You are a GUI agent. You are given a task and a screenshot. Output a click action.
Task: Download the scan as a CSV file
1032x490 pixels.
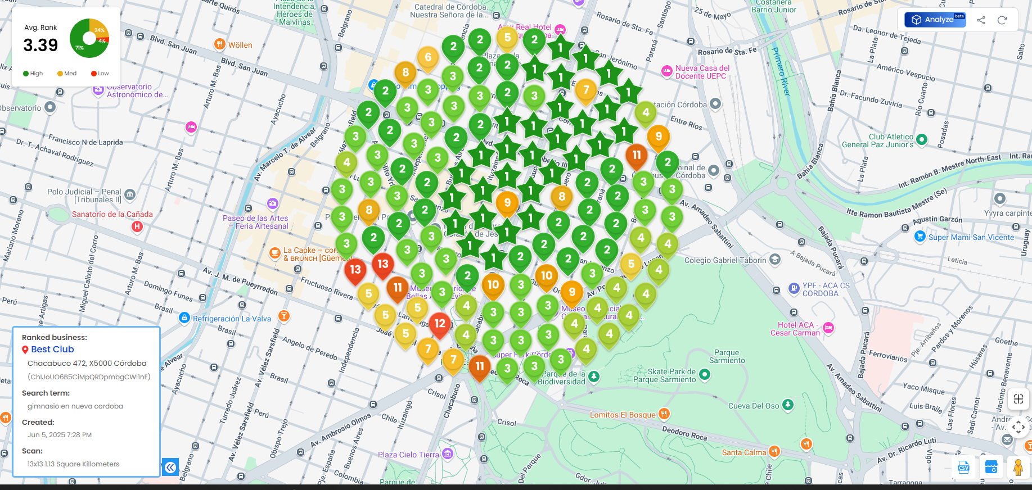point(963,467)
